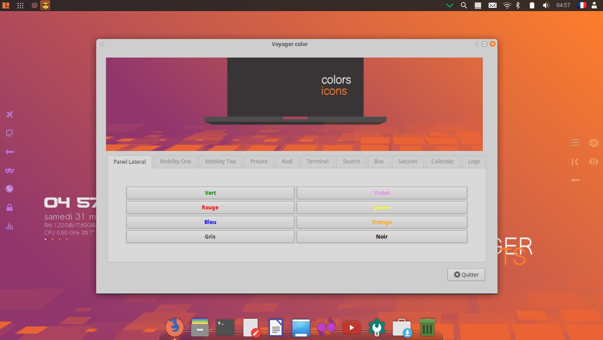
Task: Click the battery indicator in top panel
Action: pyautogui.click(x=532, y=5)
